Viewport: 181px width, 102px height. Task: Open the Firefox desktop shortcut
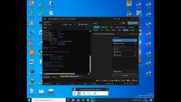pos(32,4)
